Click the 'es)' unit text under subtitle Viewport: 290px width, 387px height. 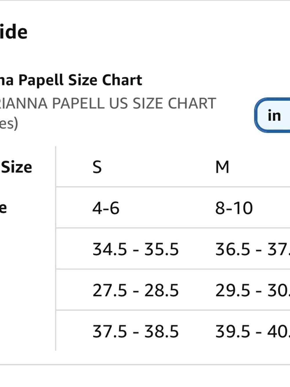tap(9, 123)
